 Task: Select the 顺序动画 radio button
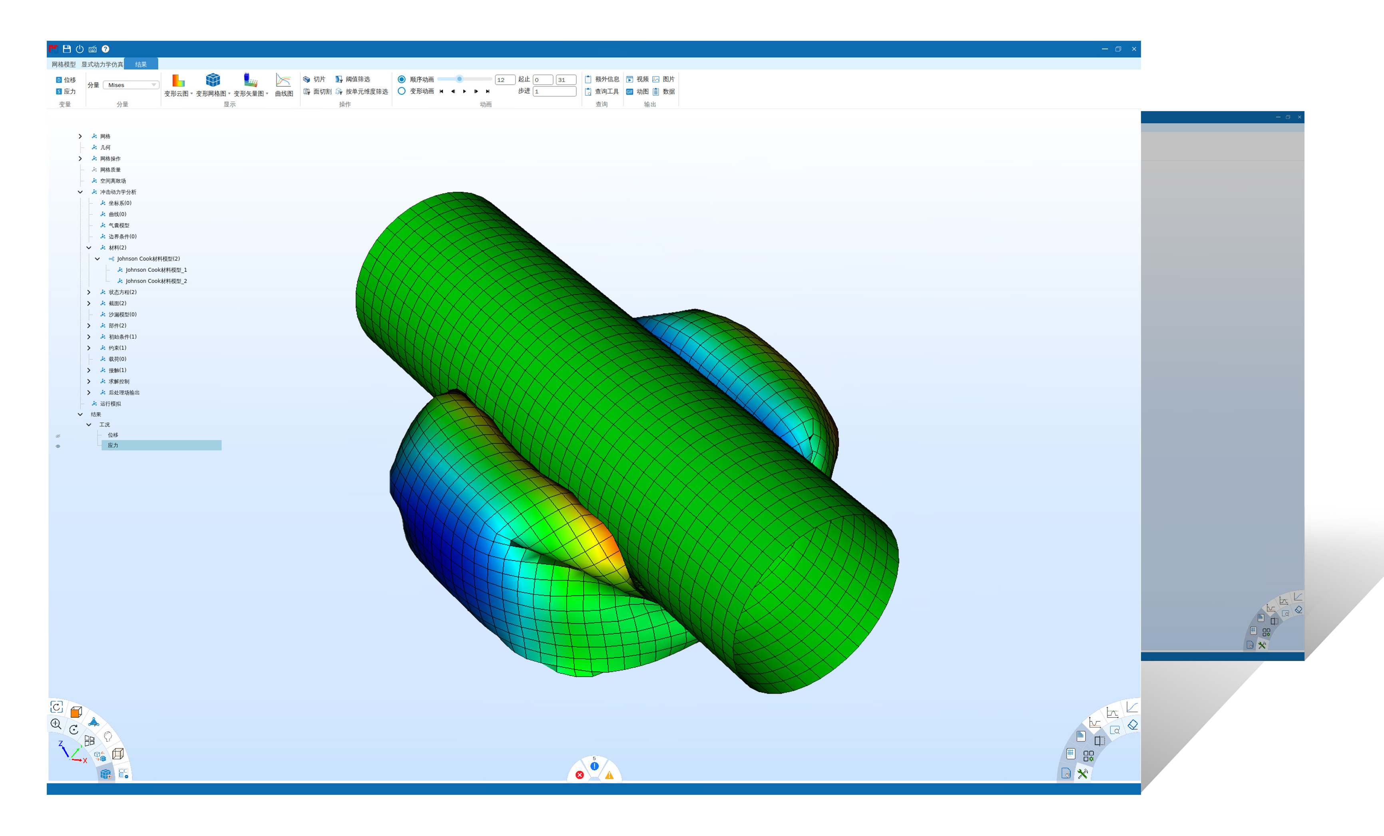point(402,79)
